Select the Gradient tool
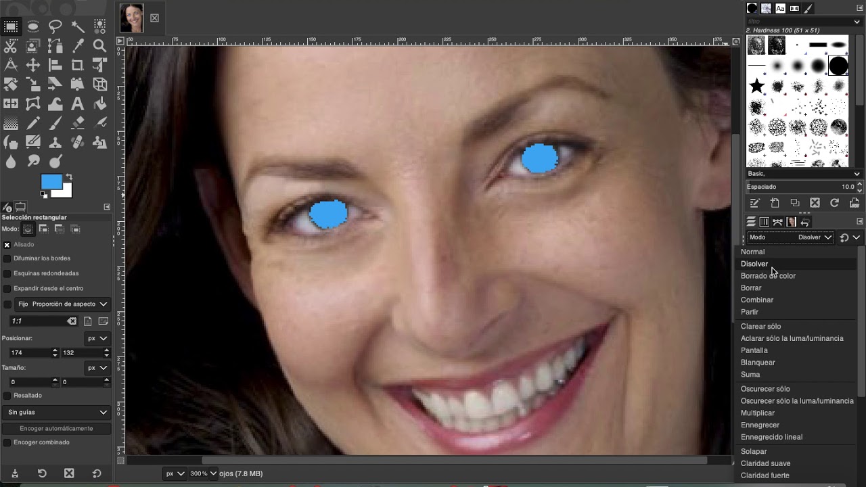866x487 pixels. [11, 123]
